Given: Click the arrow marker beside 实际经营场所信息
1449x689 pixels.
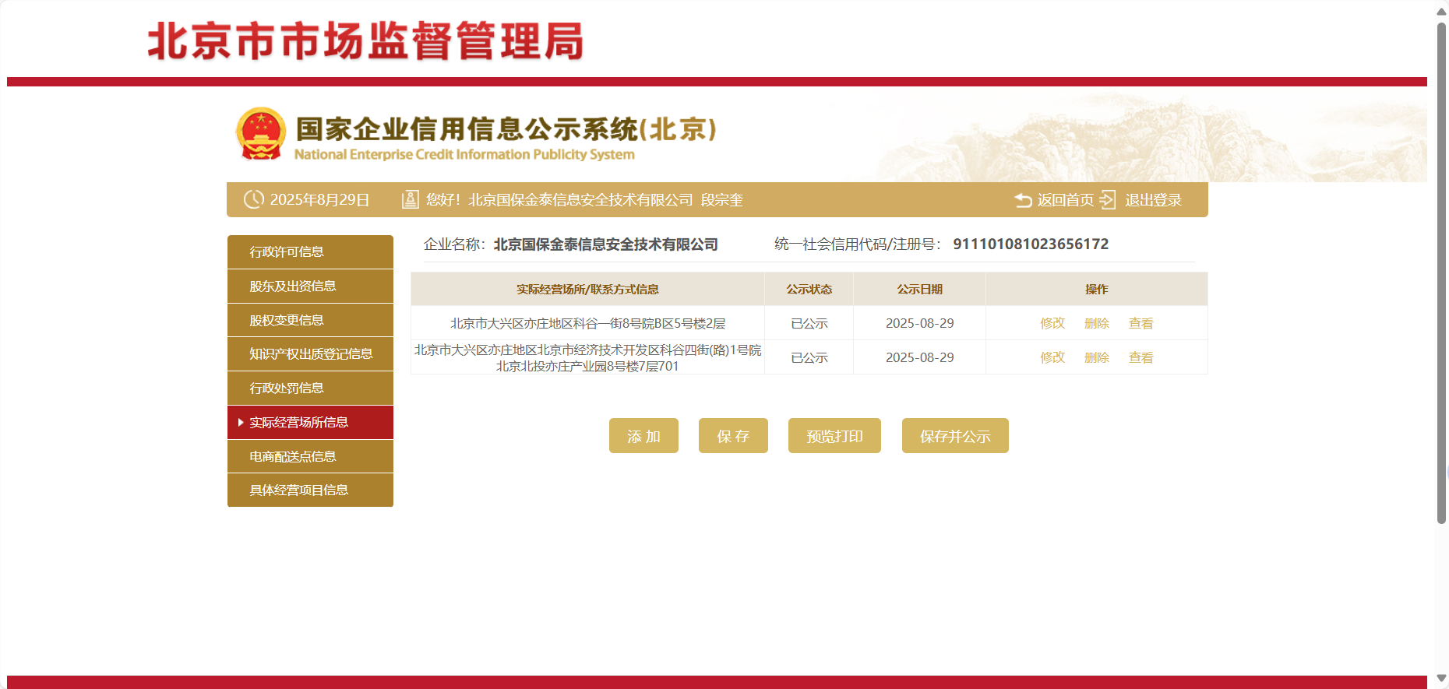Looking at the screenshot, I should point(241,422).
